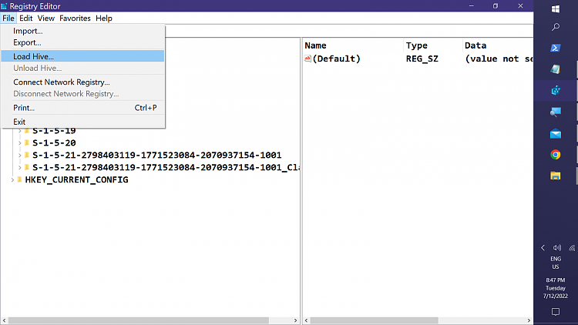Open the Edit menu
Viewport: 578px width, 325px height.
[25, 18]
